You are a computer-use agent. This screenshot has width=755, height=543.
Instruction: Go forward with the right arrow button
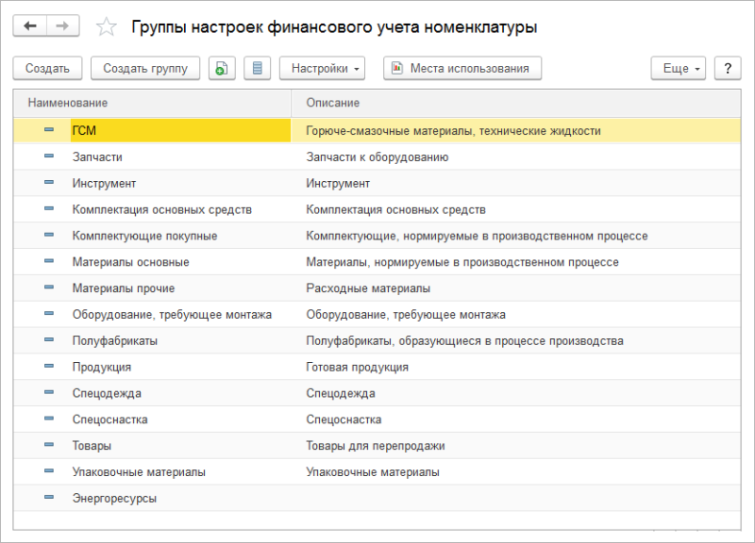62,26
